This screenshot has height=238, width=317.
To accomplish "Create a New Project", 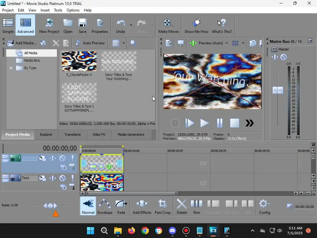I will click(49, 25).
